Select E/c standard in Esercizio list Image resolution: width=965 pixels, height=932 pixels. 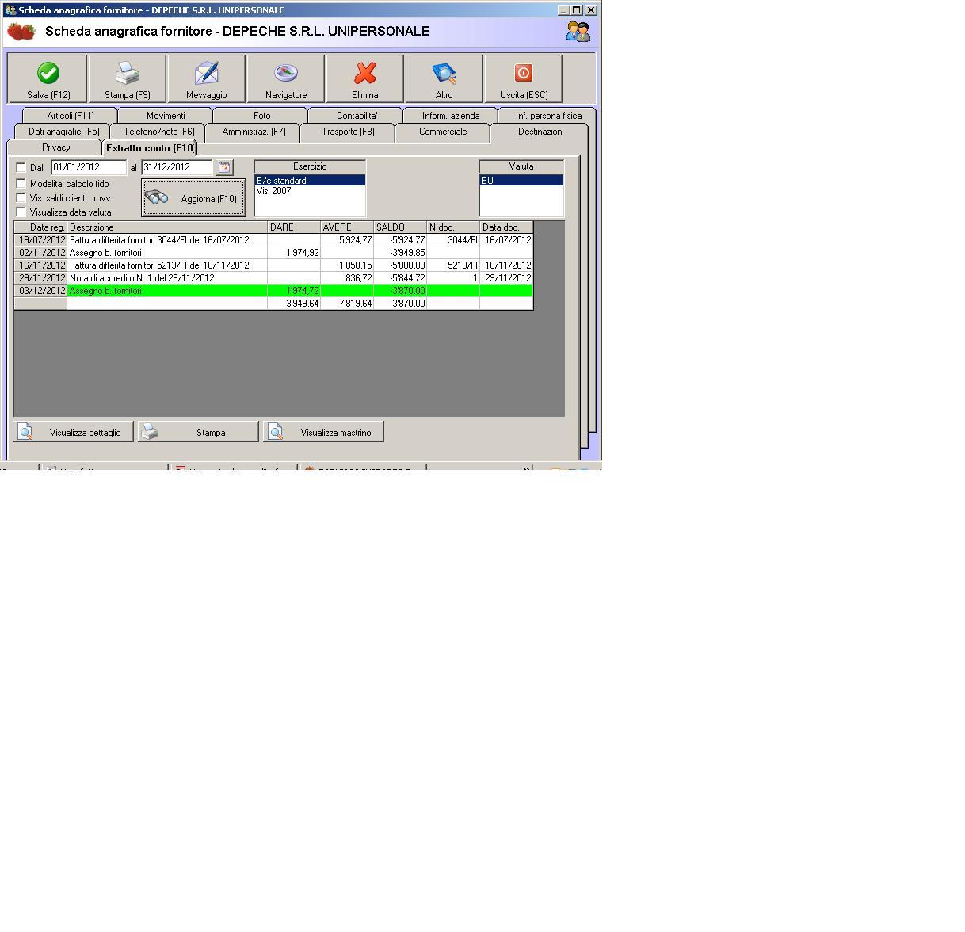(310, 181)
